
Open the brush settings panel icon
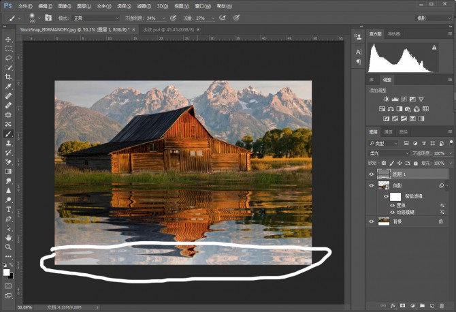pyautogui.click(x=48, y=18)
